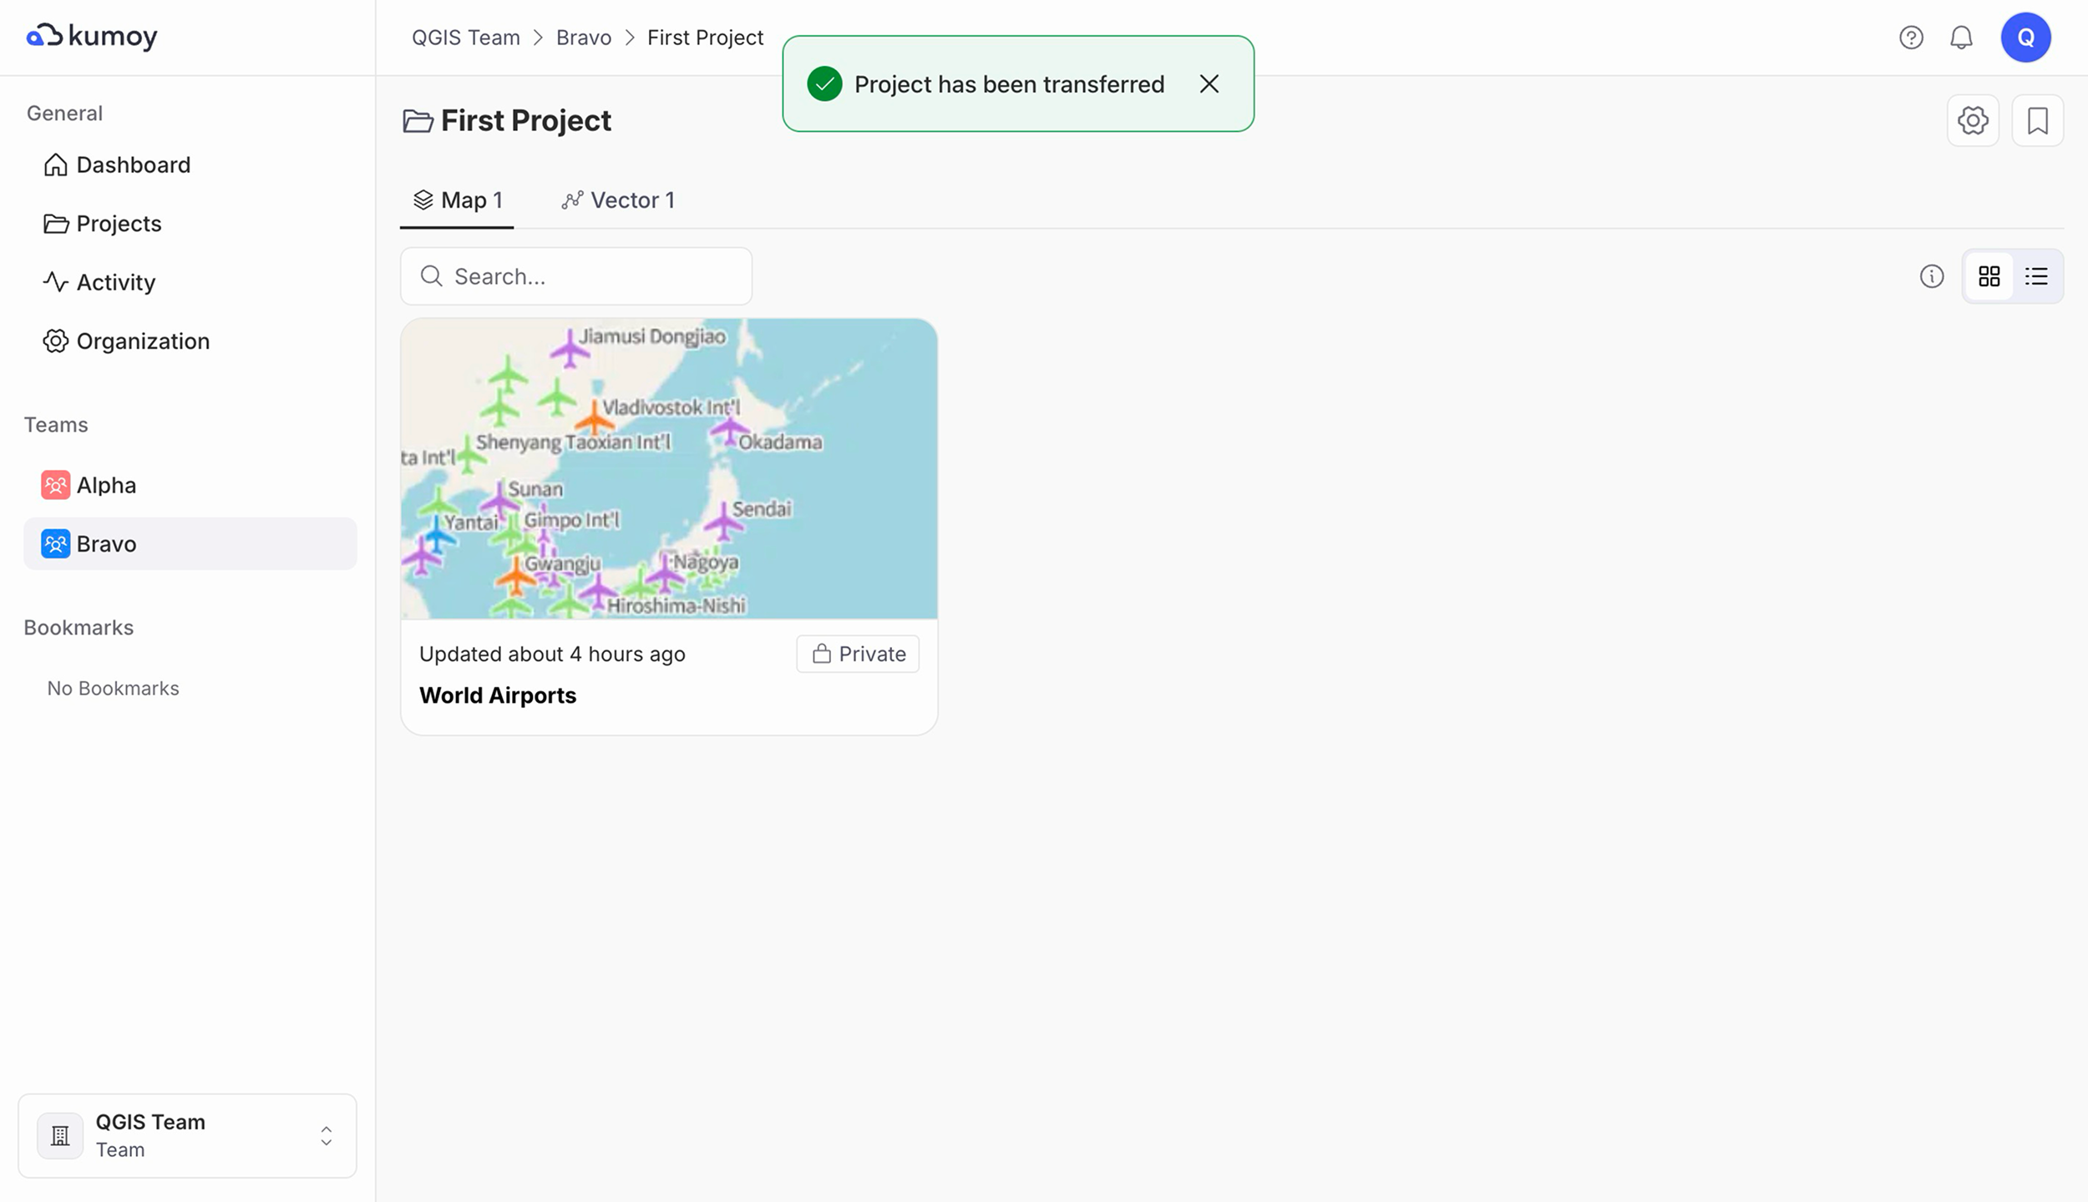
Task: Open the user avatar Q menu
Action: point(2025,38)
